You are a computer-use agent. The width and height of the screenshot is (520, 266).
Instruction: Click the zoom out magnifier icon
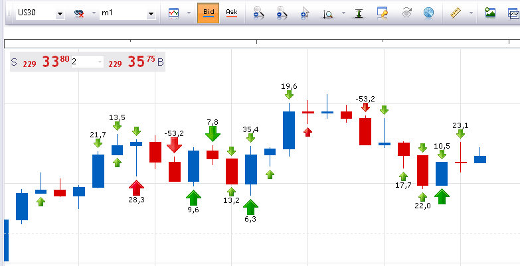click(281, 13)
